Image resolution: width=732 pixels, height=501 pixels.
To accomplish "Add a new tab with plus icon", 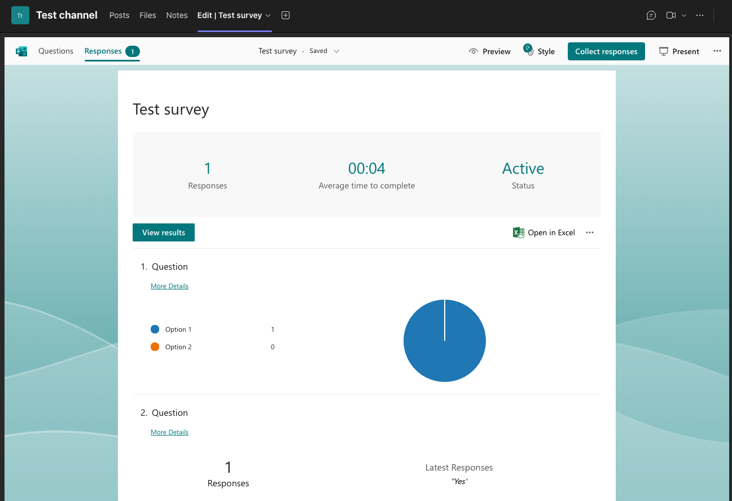I will 286,15.
